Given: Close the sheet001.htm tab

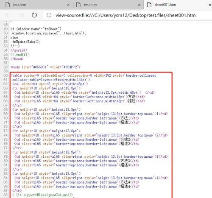Looking at the screenshot, I should click(210, 5).
